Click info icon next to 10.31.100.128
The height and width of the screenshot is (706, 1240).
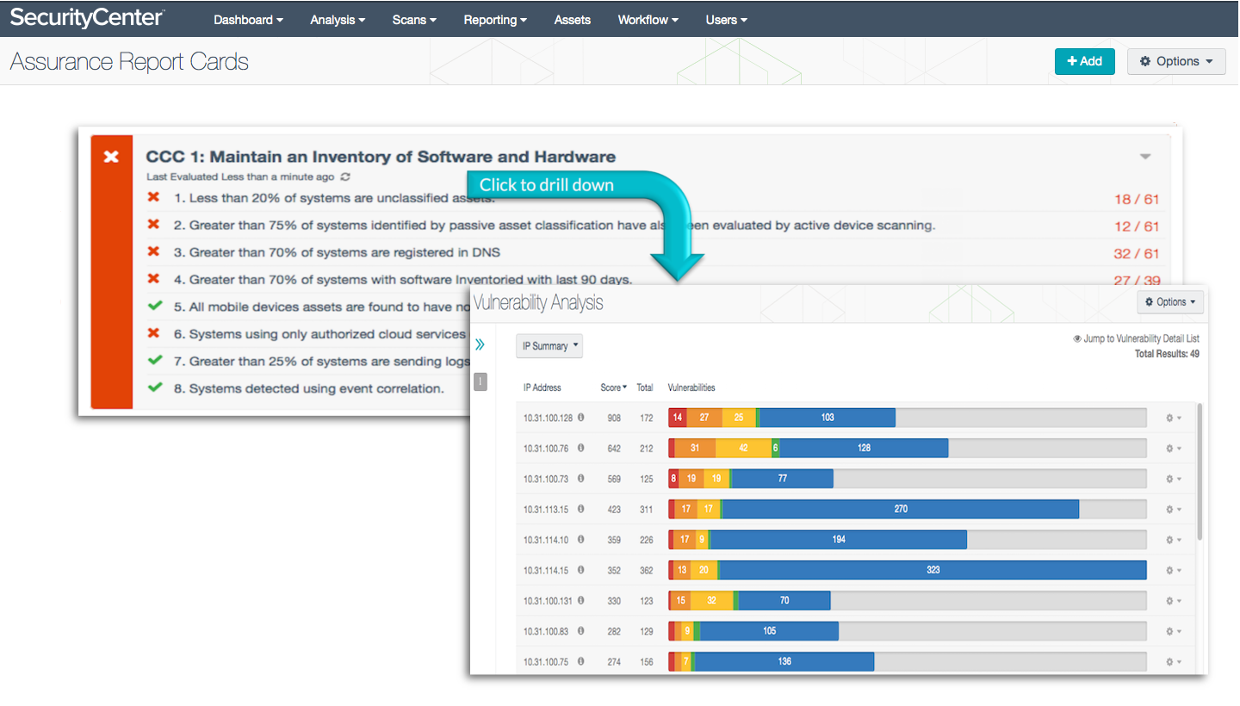click(x=580, y=418)
